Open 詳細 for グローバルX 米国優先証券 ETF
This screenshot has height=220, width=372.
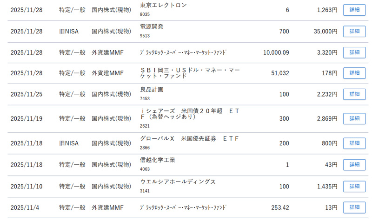pos(354,143)
